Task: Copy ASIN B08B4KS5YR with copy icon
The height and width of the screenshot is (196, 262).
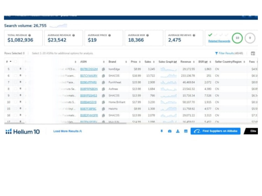Action: (103, 102)
